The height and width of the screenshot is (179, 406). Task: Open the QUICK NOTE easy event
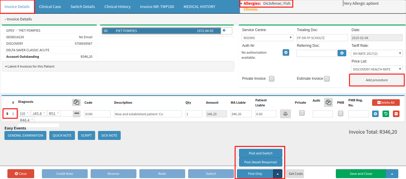click(x=62, y=135)
